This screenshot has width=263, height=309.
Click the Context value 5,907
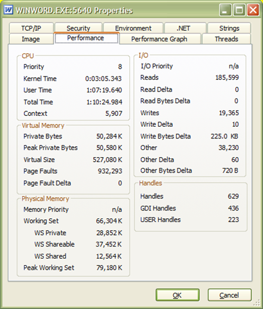coord(114,113)
